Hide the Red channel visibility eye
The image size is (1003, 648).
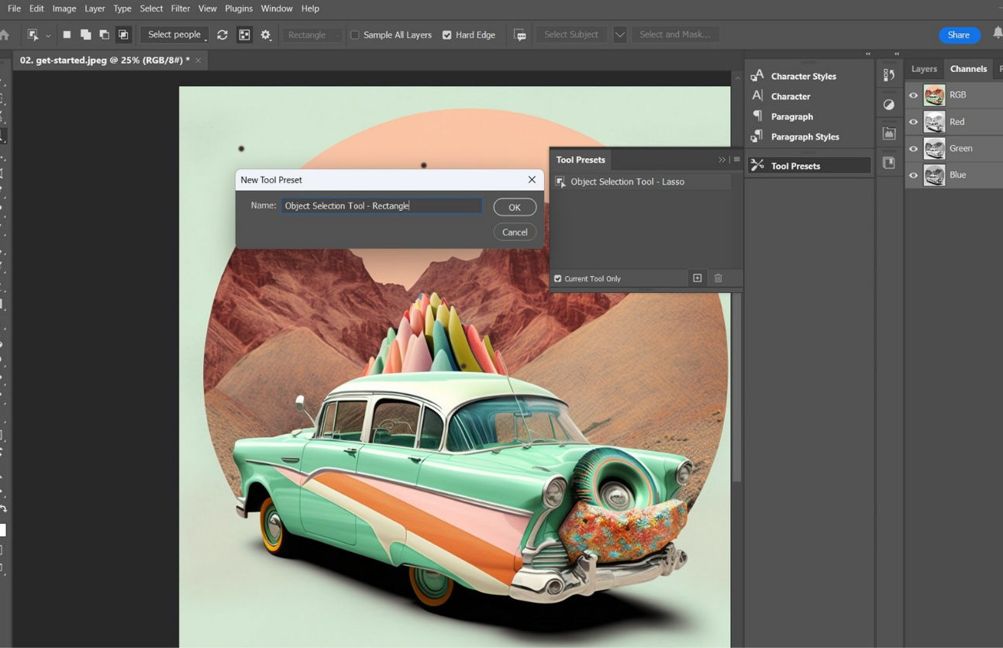tap(913, 121)
